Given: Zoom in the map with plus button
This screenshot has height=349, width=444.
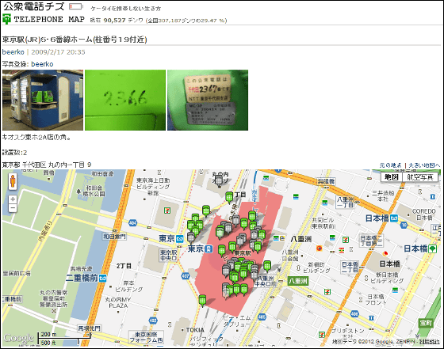Looking at the screenshot, I should [x=13, y=199].
